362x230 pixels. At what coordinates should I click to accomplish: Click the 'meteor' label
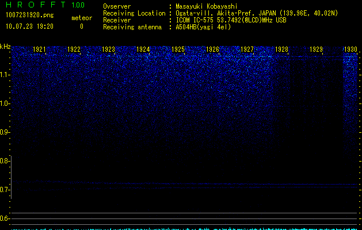point(82,18)
